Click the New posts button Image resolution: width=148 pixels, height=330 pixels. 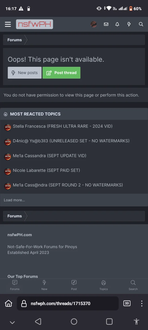[x=25, y=73]
